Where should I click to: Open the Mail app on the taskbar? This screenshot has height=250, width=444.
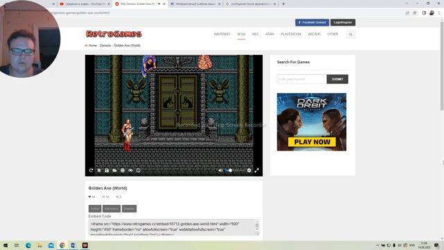(51, 245)
